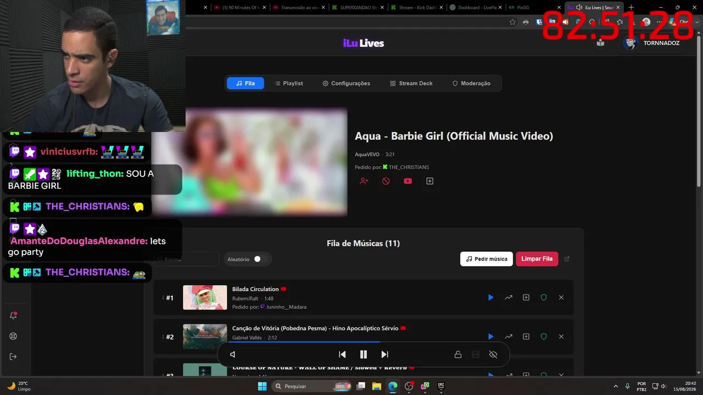The image size is (703, 395).
Task: Open a new browser tab
Action: click(631, 8)
